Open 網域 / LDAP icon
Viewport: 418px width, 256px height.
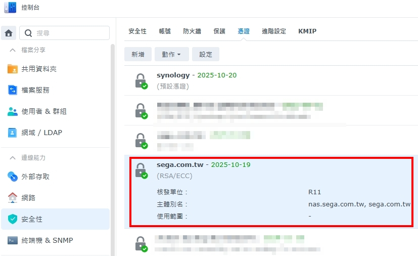click(13, 133)
